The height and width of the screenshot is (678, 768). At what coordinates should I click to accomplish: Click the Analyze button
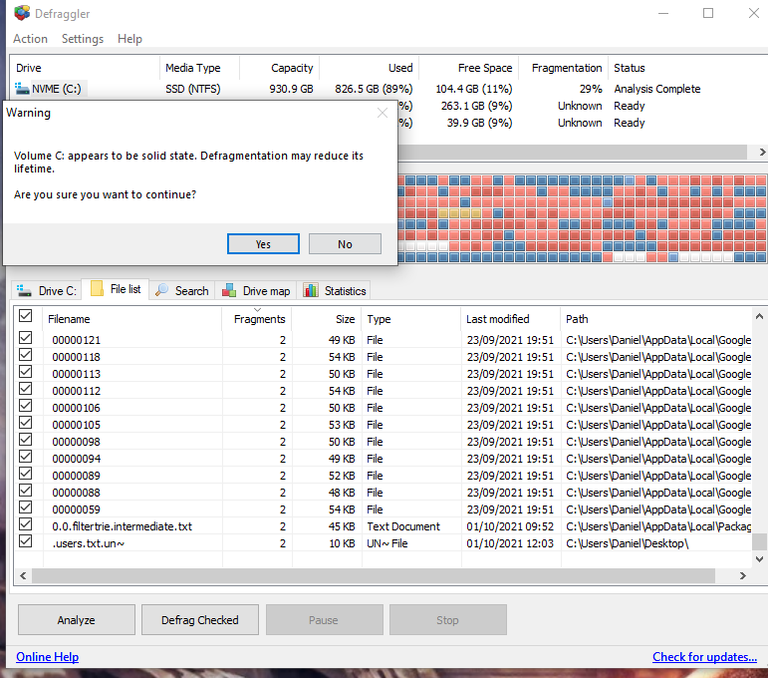tap(77, 620)
